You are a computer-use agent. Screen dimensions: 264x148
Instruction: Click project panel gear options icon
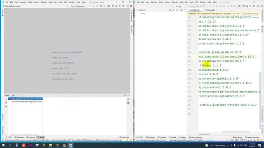pos(181,10)
